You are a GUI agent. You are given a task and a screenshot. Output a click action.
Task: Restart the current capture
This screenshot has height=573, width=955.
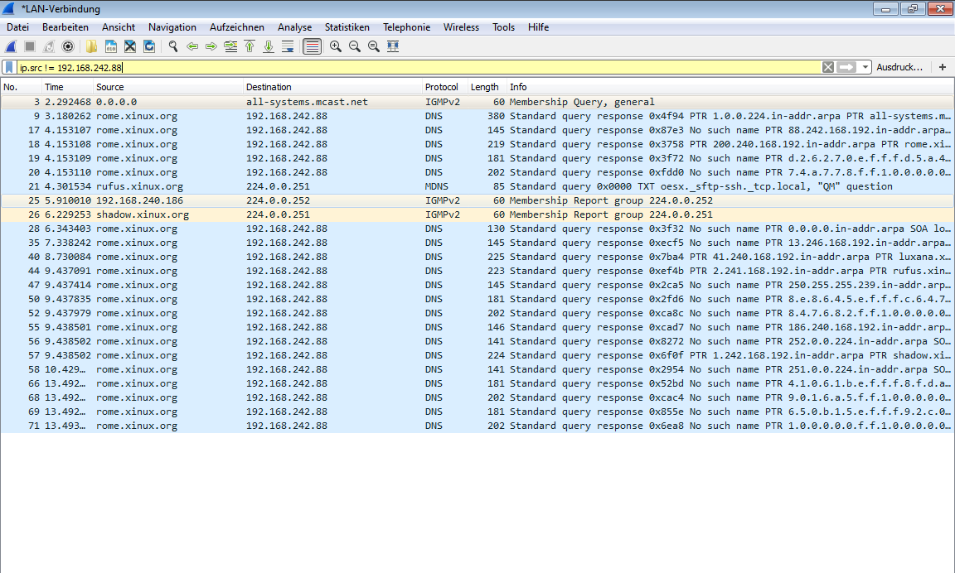click(49, 46)
